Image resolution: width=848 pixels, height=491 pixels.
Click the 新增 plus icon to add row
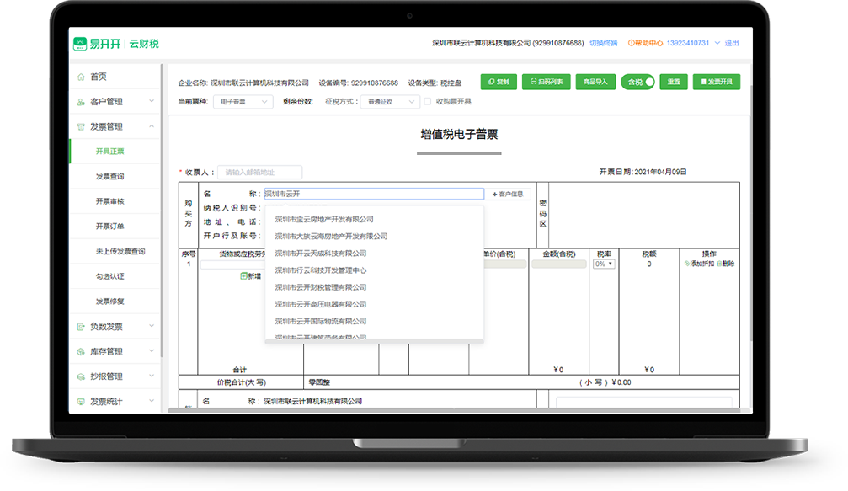tap(243, 275)
